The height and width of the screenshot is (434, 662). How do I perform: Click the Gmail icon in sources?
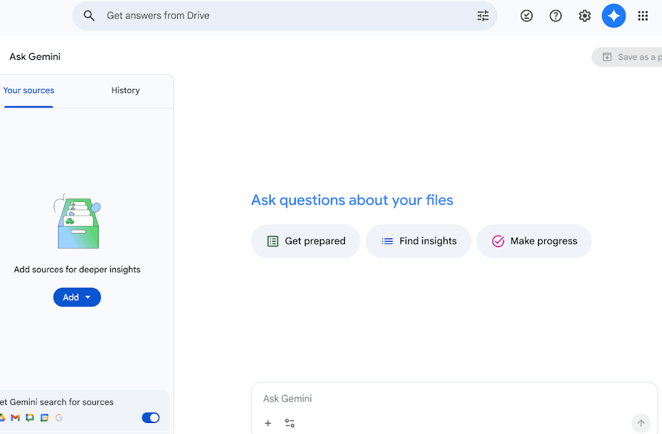click(15, 417)
